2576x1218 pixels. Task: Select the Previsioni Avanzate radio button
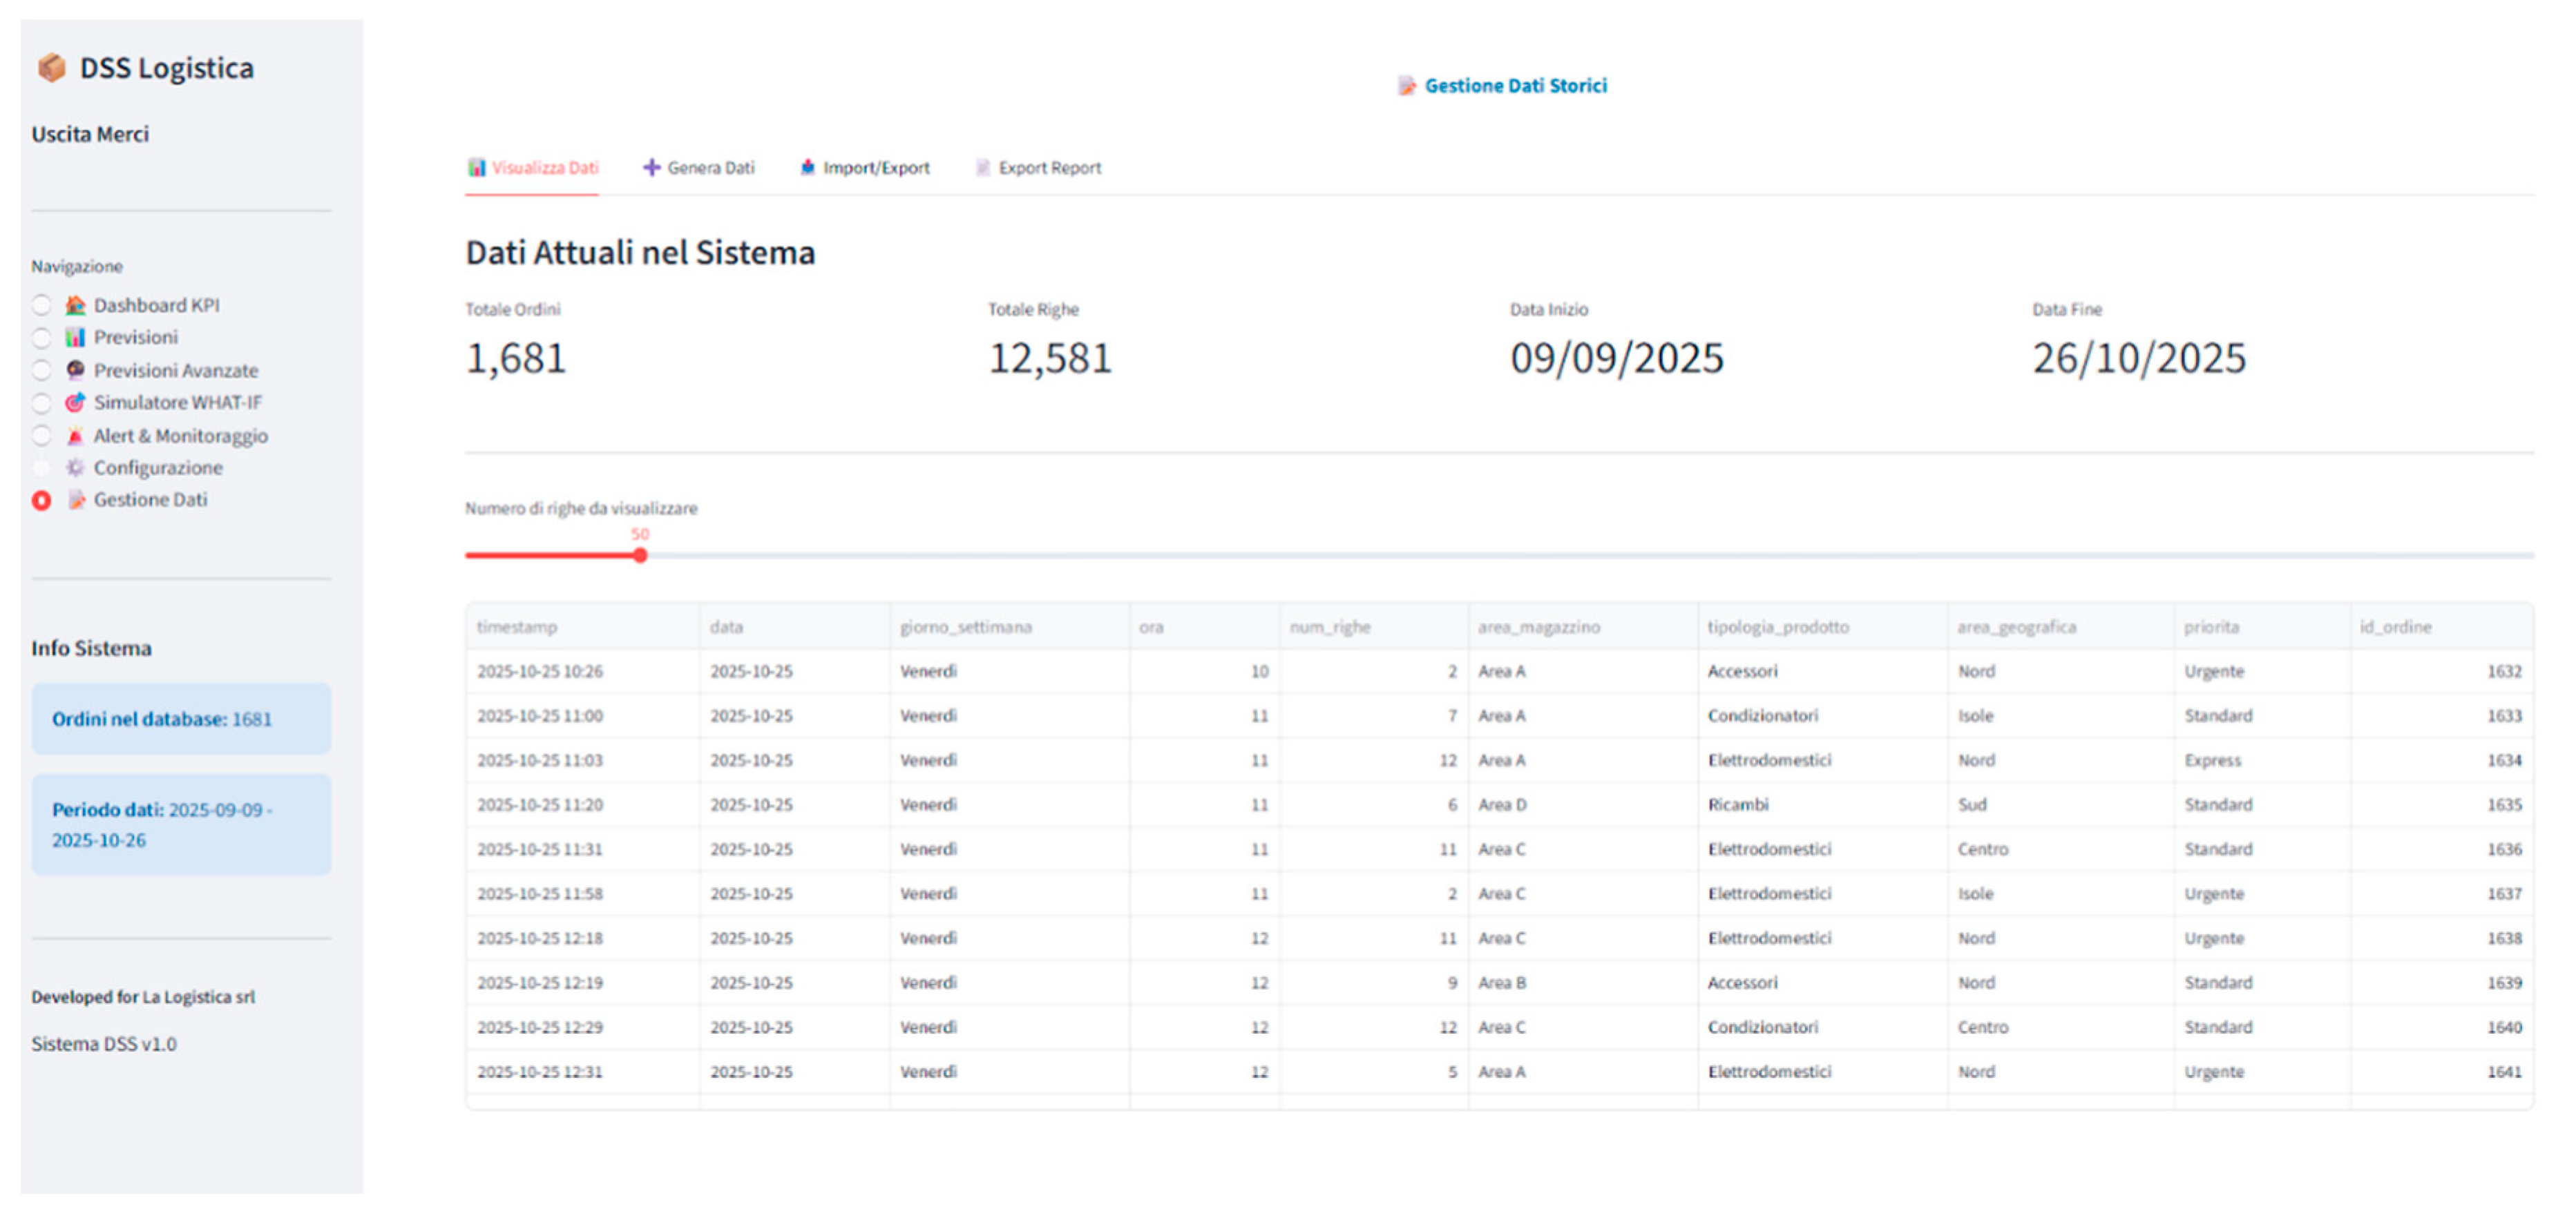[41, 369]
